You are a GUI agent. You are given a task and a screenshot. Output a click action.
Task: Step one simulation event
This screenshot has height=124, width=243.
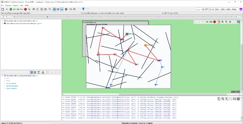tap(7, 9)
